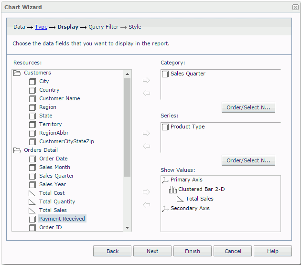Click the Territory field icon
The image size is (301, 265).
(32, 125)
